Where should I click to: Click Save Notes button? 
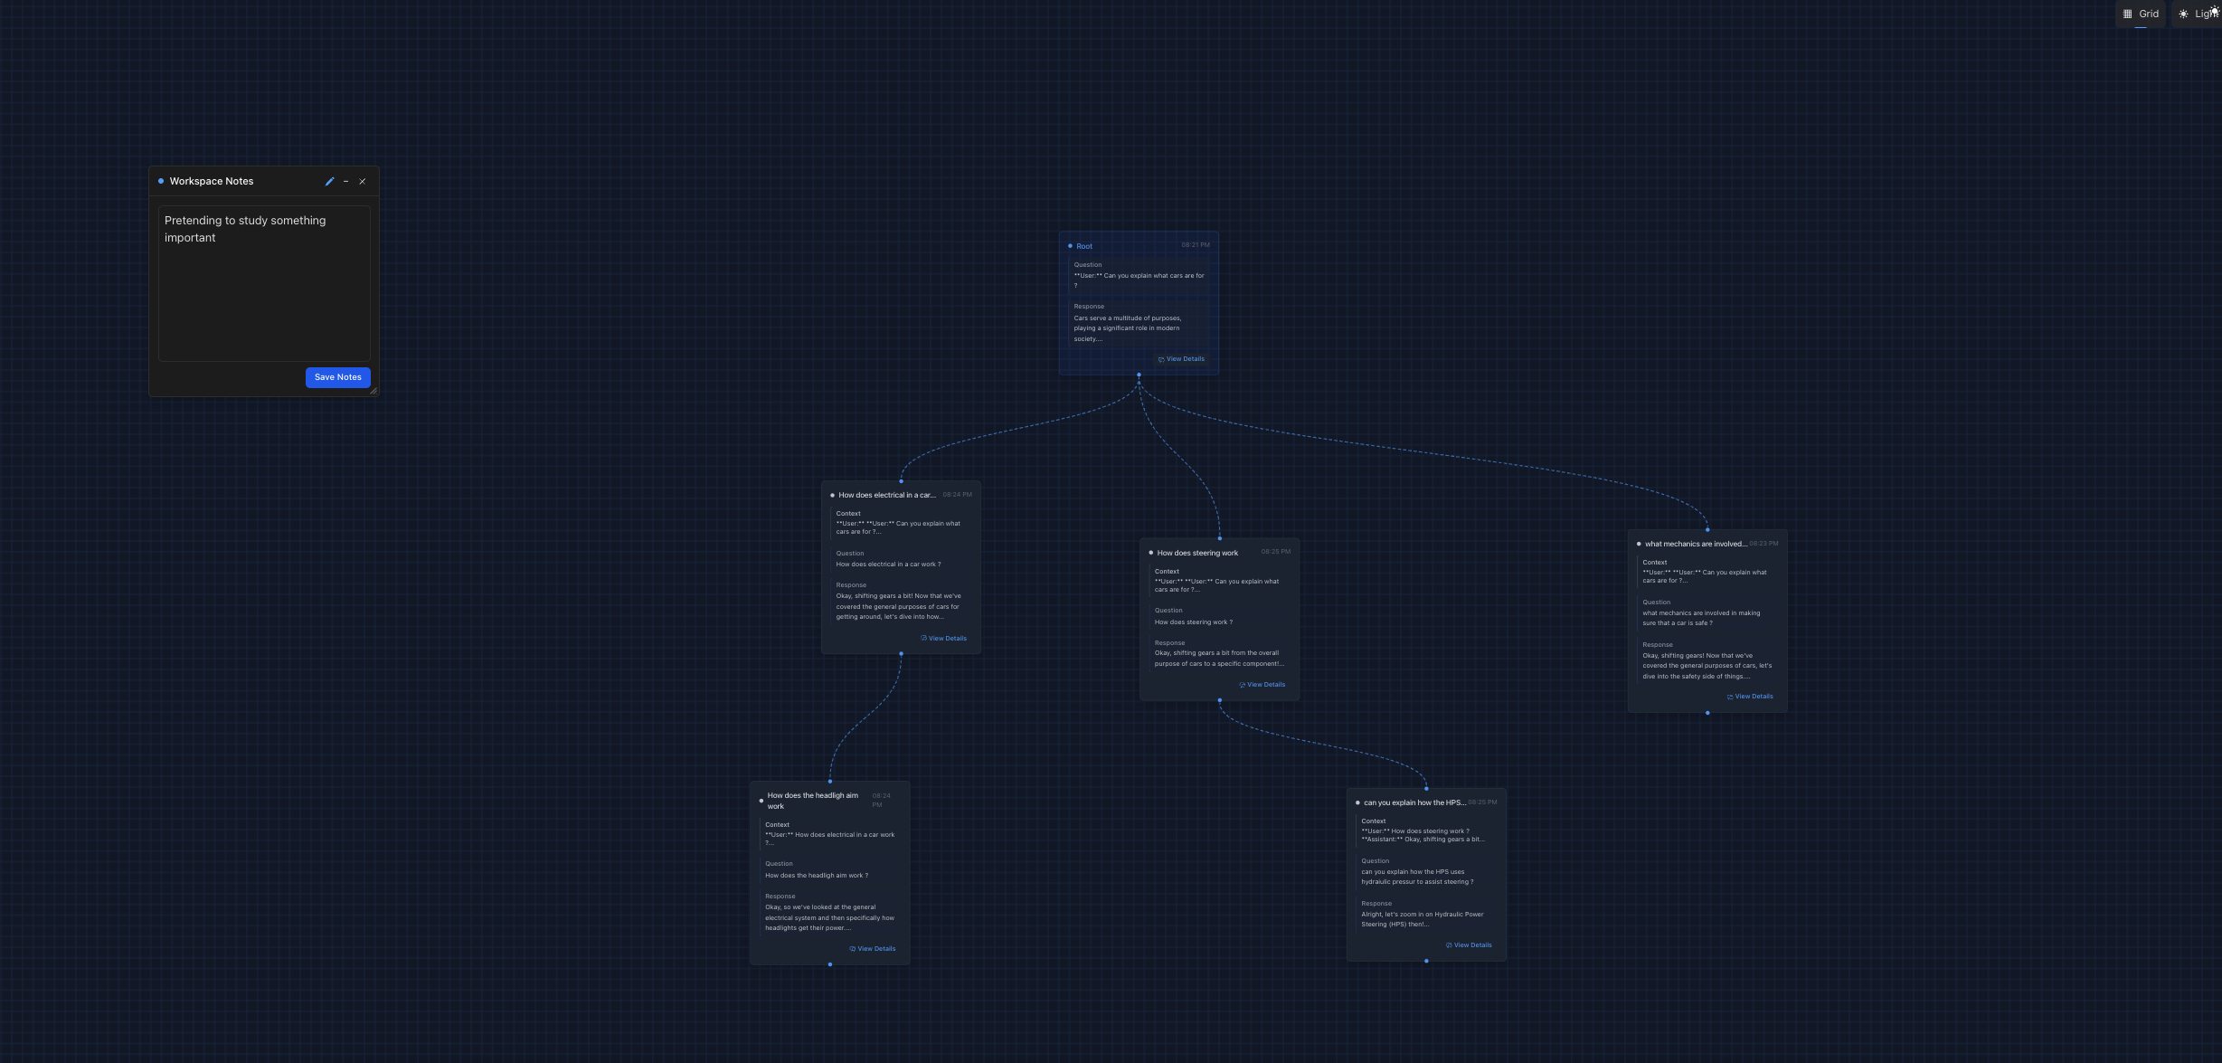coord(337,377)
